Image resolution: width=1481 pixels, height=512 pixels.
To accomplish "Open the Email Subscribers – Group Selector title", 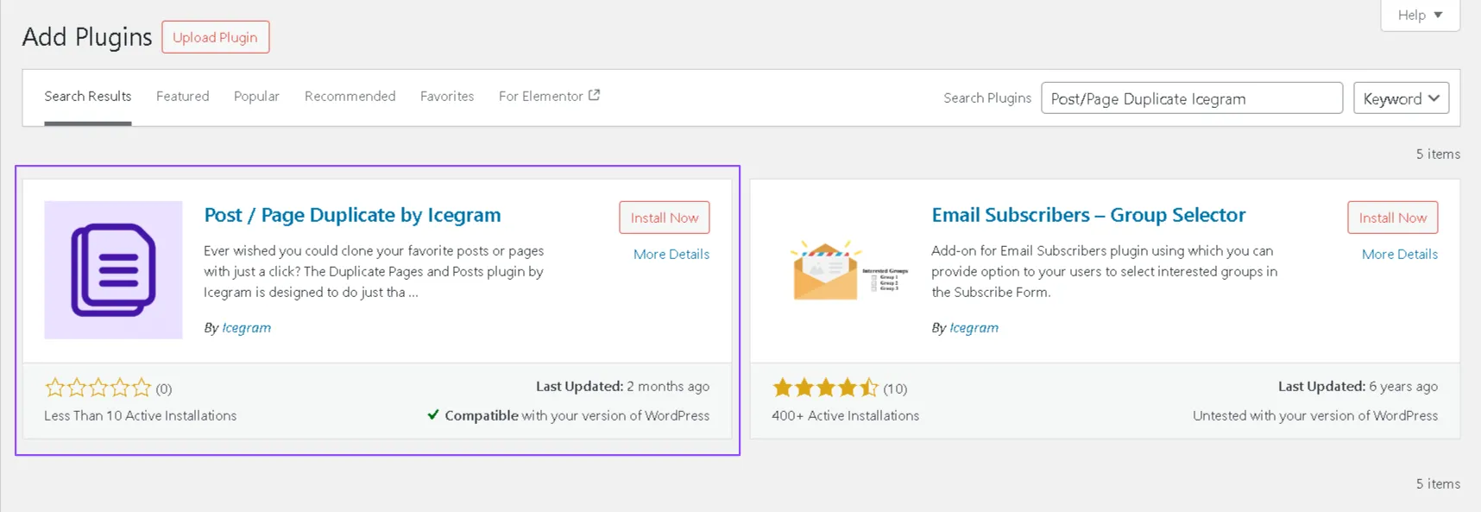I will tap(1088, 215).
